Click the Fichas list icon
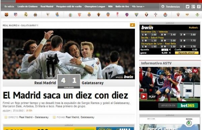The image size is (202, 130). click(54, 117)
